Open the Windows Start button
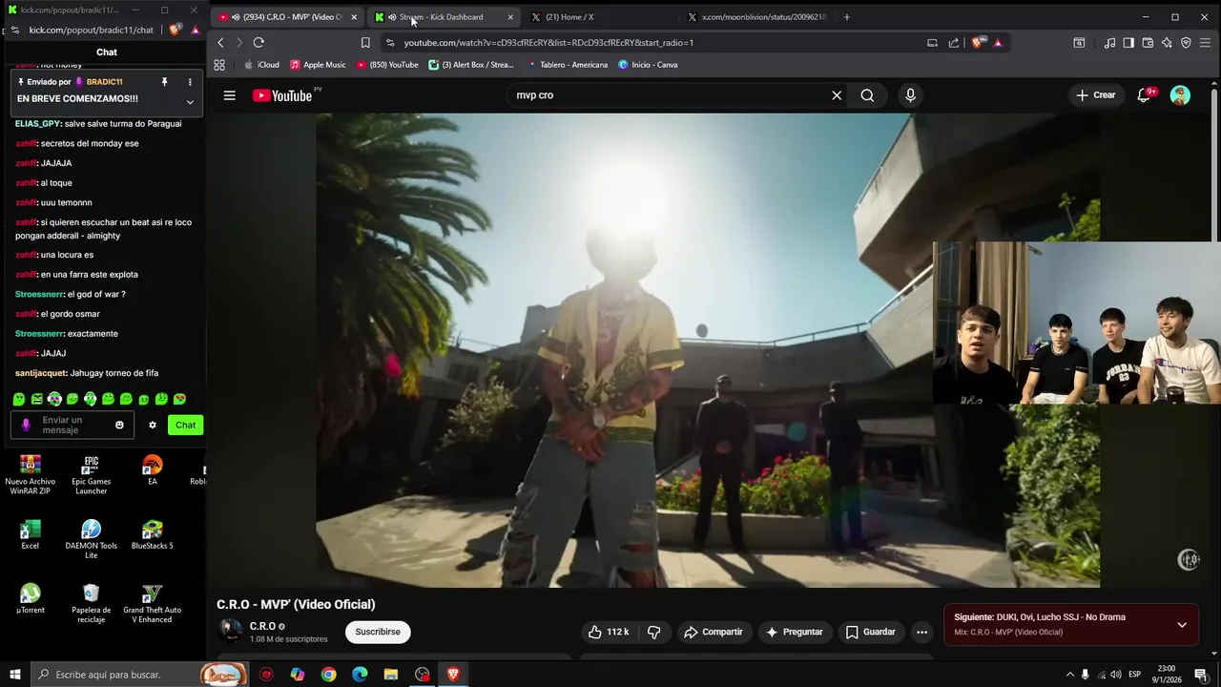The width and height of the screenshot is (1221, 687). [15, 675]
